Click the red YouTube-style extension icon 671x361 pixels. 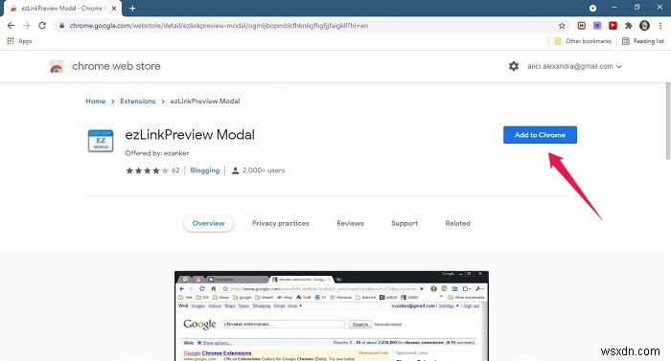pyautogui.click(x=613, y=26)
